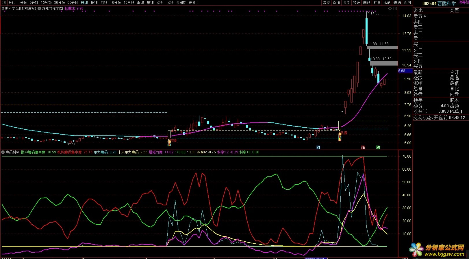The height and width of the screenshot is (259, 469).
Task: Open the 多股 multi-stock view
Action: 346,3
